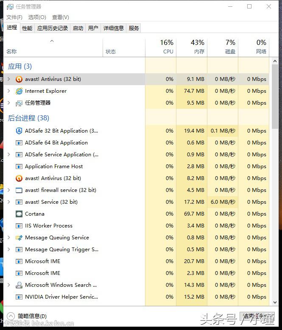Click the Message Queuing Trigger icon
Viewport: 282px width, 330px height.
point(19,250)
